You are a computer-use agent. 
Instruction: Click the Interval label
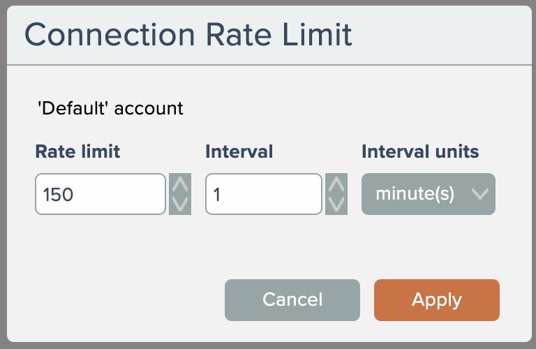click(x=239, y=151)
